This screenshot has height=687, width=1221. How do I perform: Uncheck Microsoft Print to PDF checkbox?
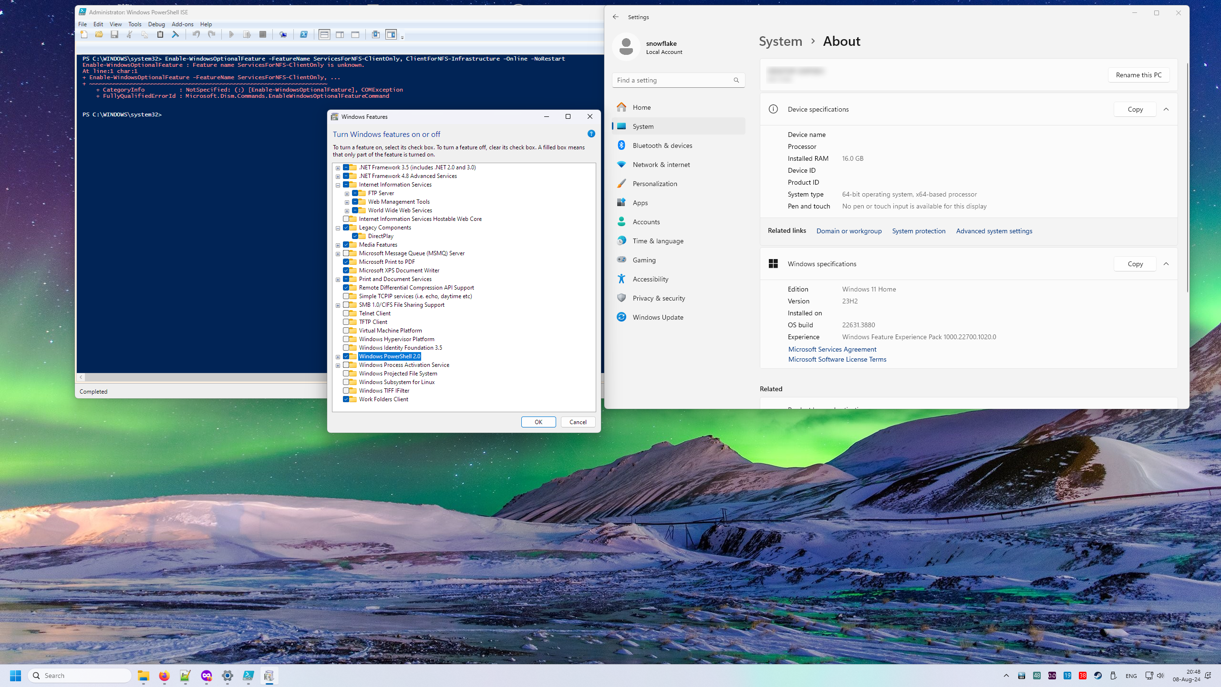(346, 262)
